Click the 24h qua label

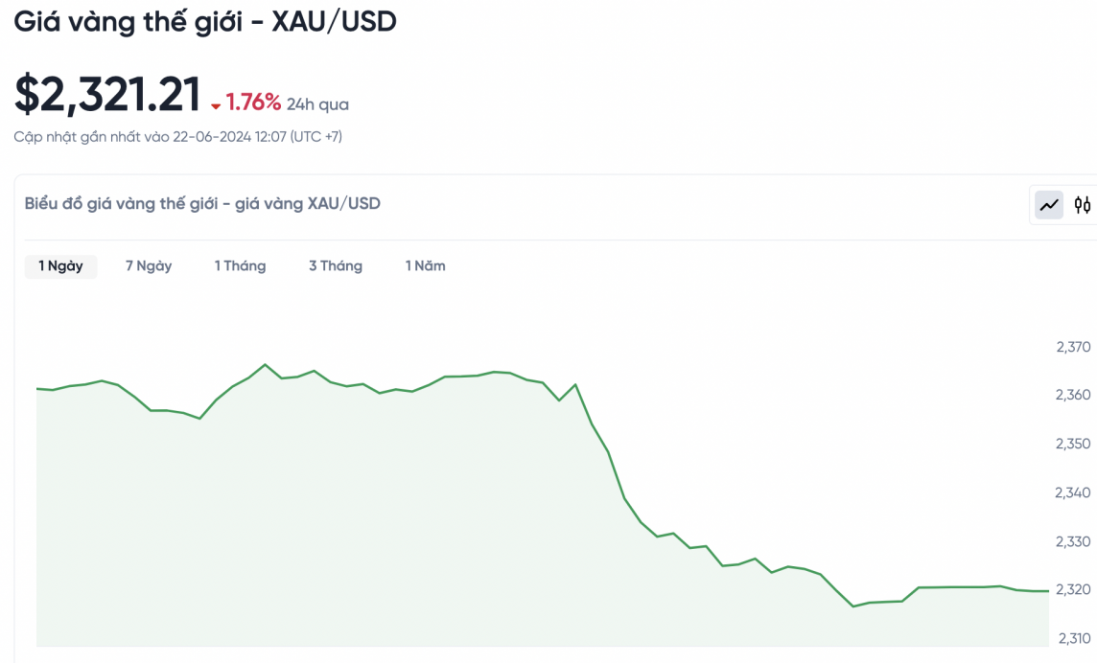point(317,104)
